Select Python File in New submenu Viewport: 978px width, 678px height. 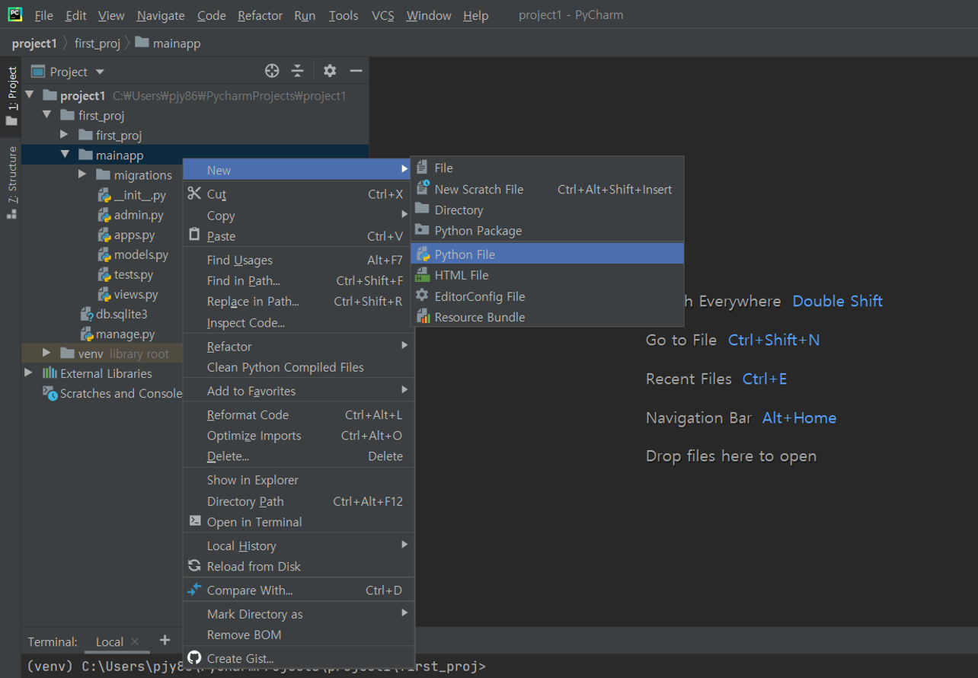click(547, 254)
